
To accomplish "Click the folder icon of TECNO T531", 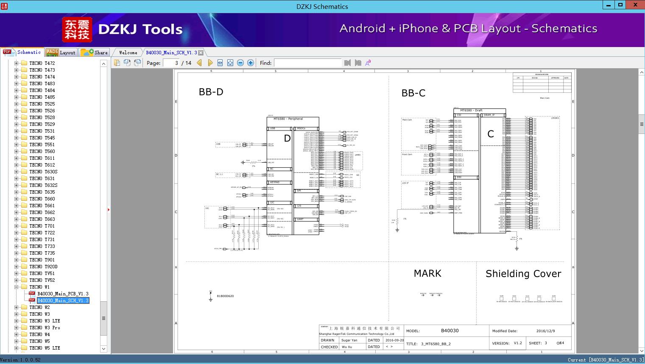I will click(x=24, y=131).
